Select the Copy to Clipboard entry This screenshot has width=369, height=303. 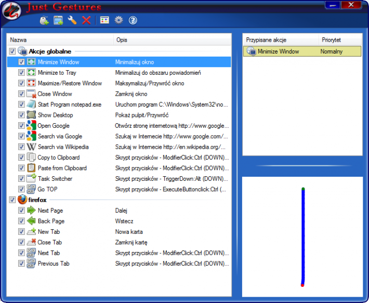(x=119, y=157)
